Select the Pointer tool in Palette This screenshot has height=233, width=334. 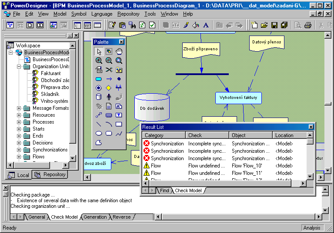99,52
